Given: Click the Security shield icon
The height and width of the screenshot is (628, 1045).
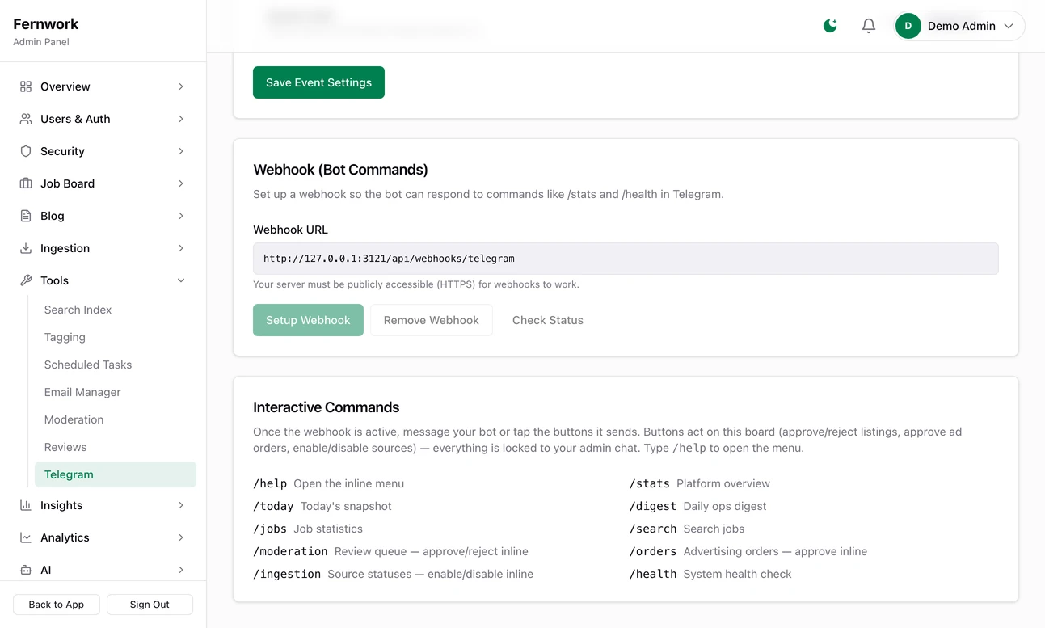Looking at the screenshot, I should (x=26, y=151).
